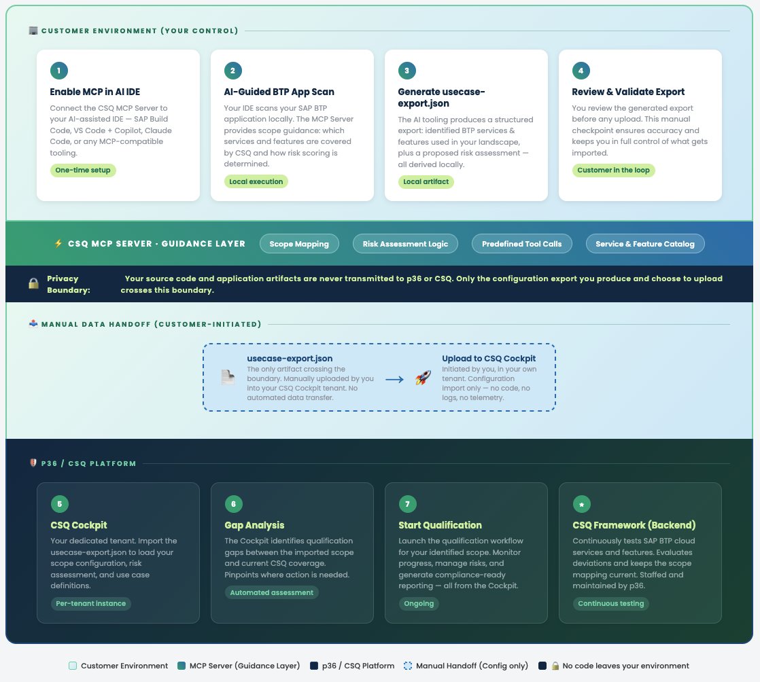Click the dashed circle Manual Handoff legend icon
This screenshot has width=760, height=682.
[x=408, y=666]
